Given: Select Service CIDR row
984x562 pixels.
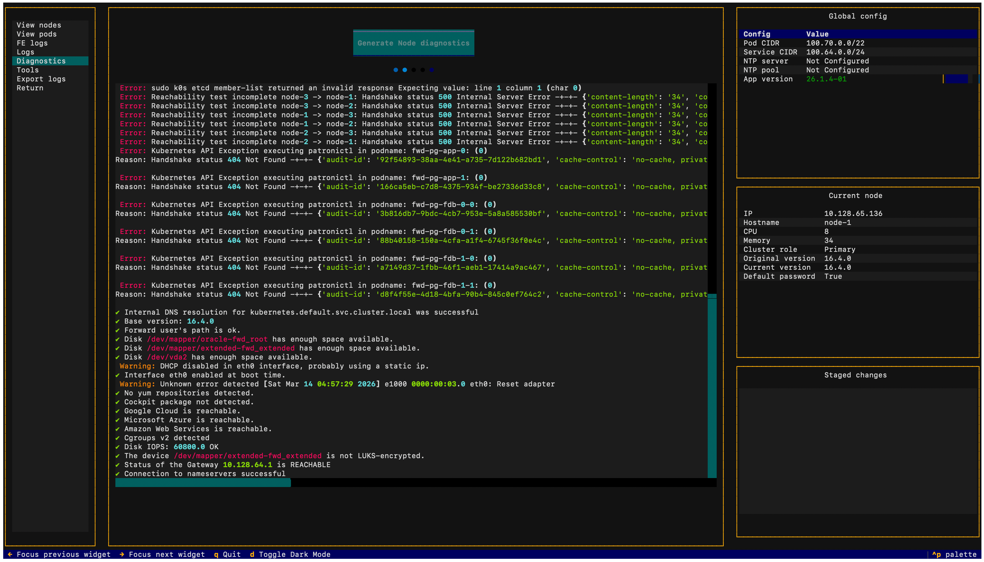Looking at the screenshot, I should point(858,52).
